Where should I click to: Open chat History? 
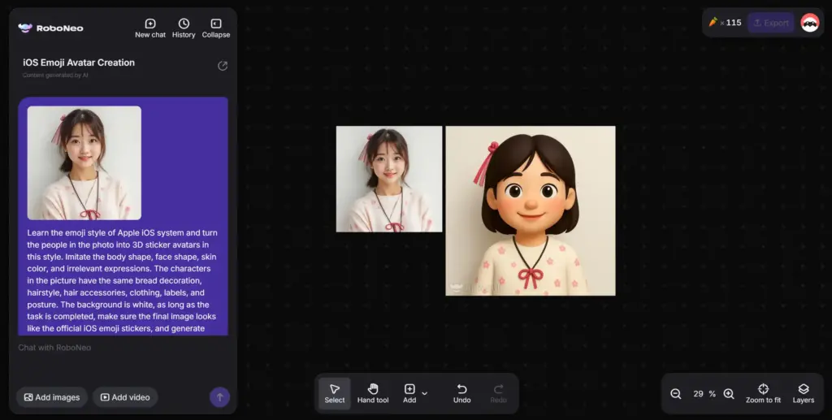pyautogui.click(x=184, y=28)
